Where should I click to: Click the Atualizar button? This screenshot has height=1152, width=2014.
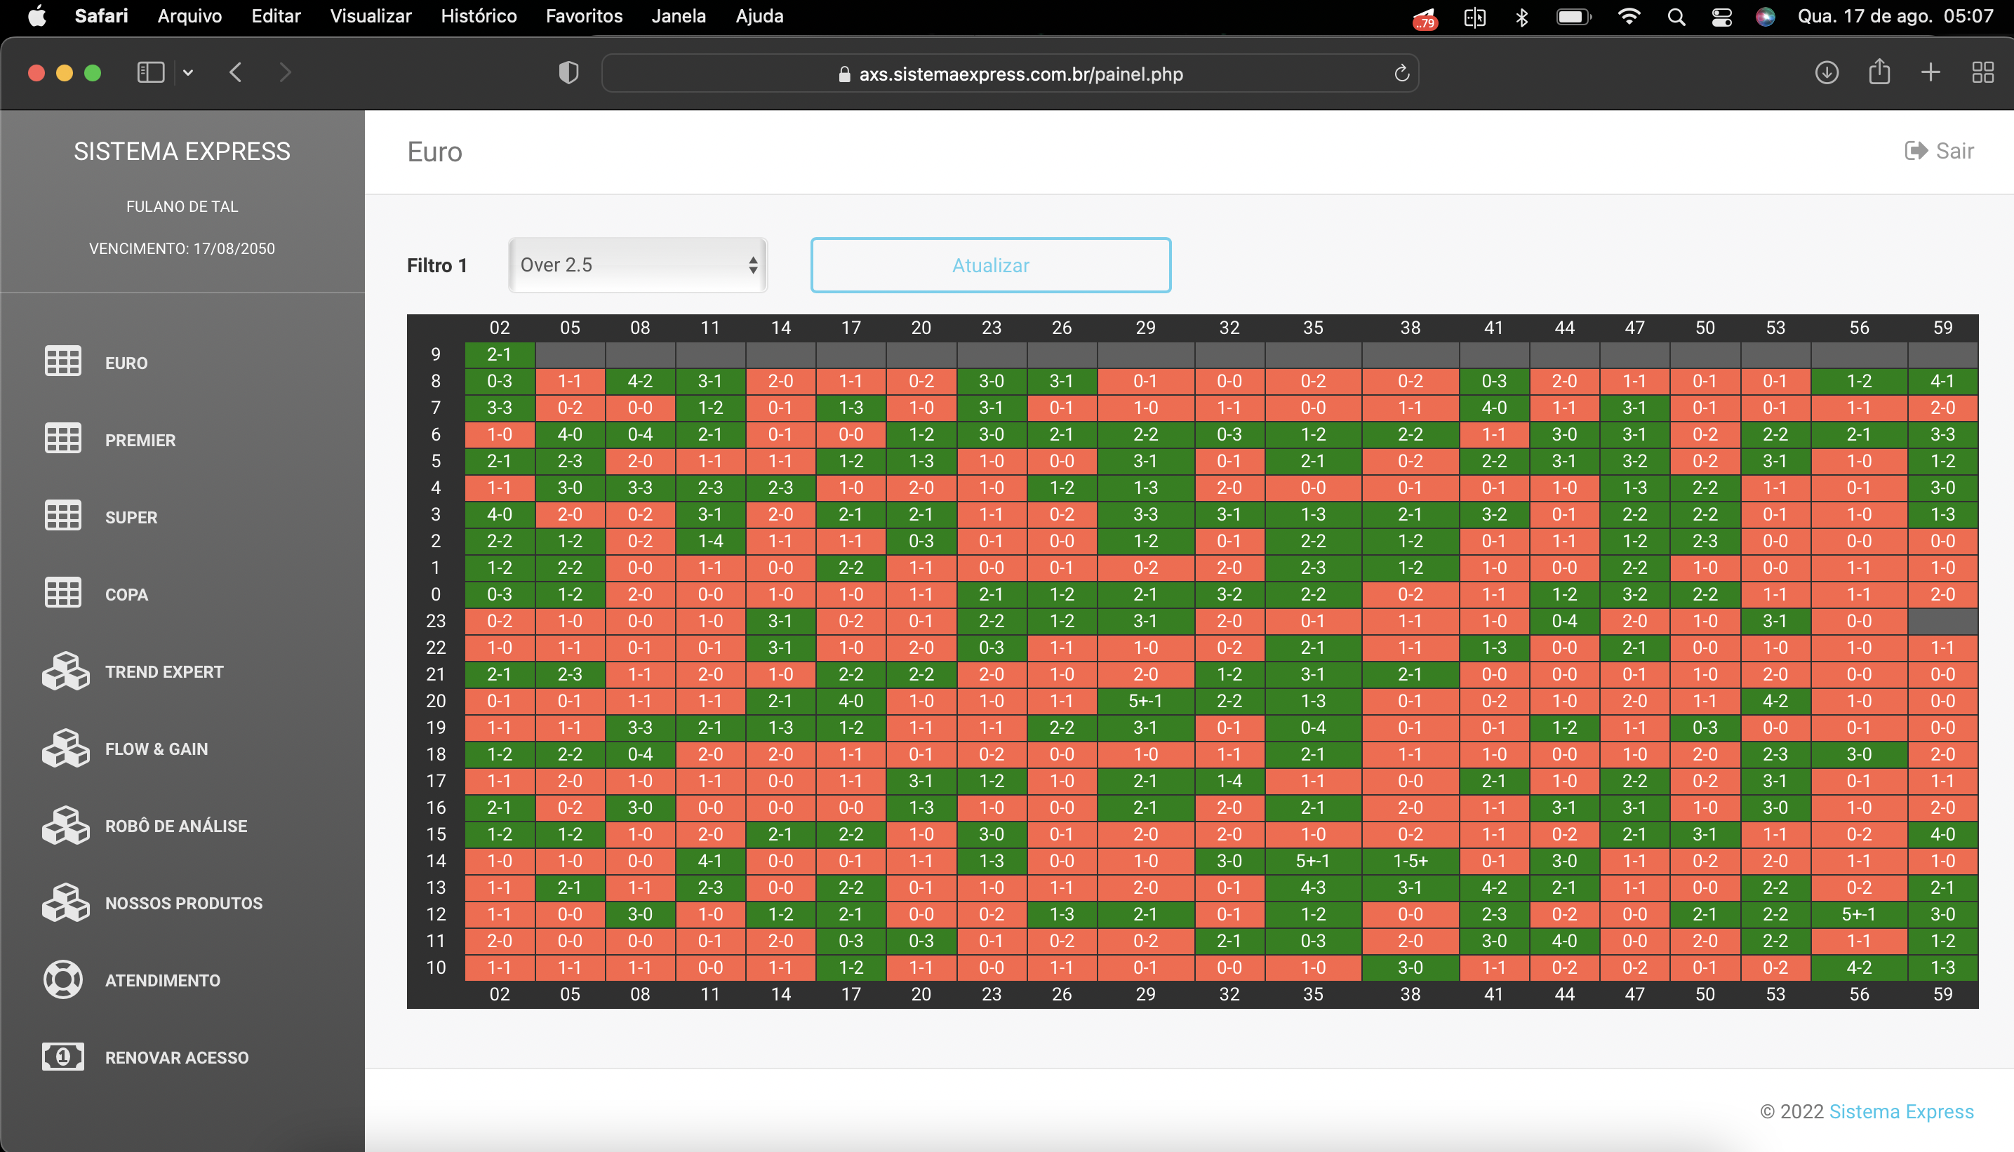(990, 264)
